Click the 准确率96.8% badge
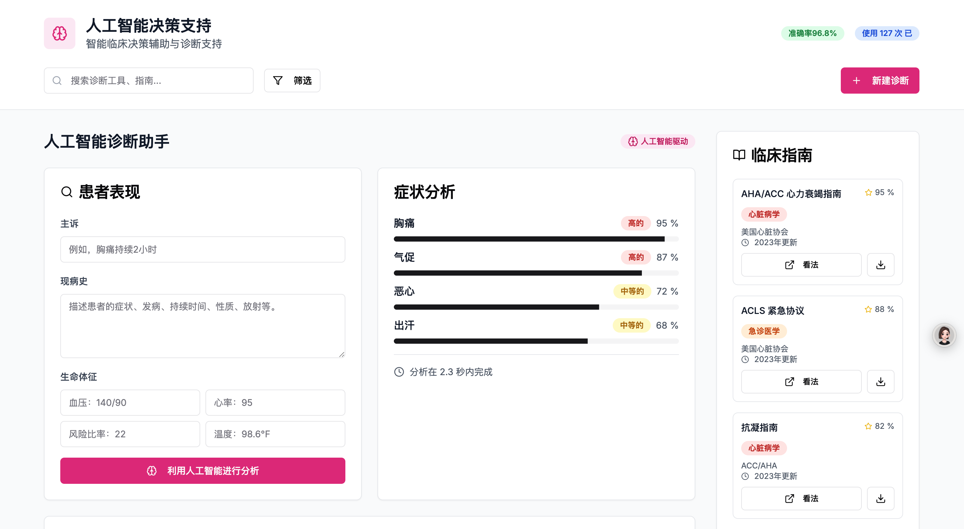The width and height of the screenshot is (964, 529). 812,33
